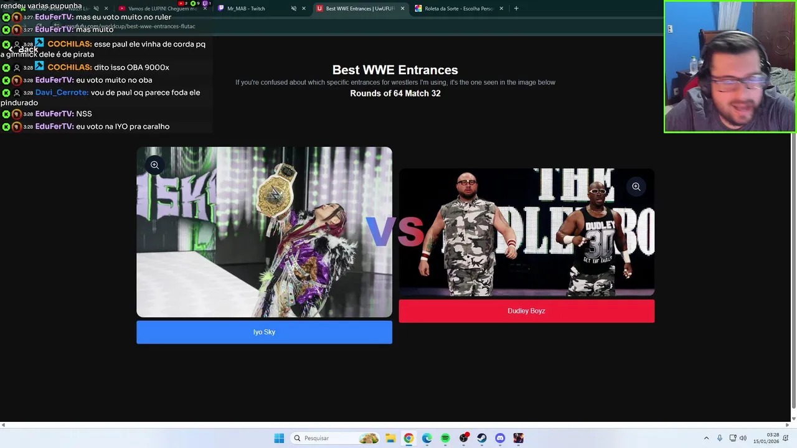Open Discord from the taskbar

tap(500, 438)
